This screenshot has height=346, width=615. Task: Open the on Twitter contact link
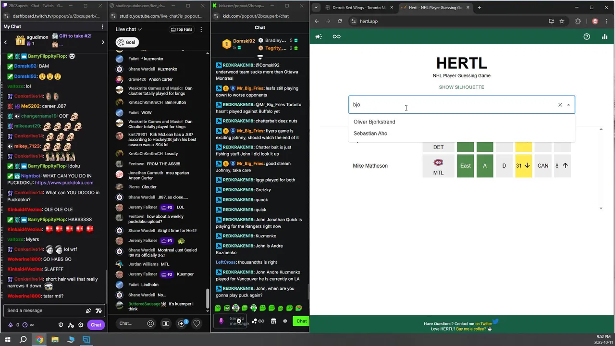click(483, 323)
